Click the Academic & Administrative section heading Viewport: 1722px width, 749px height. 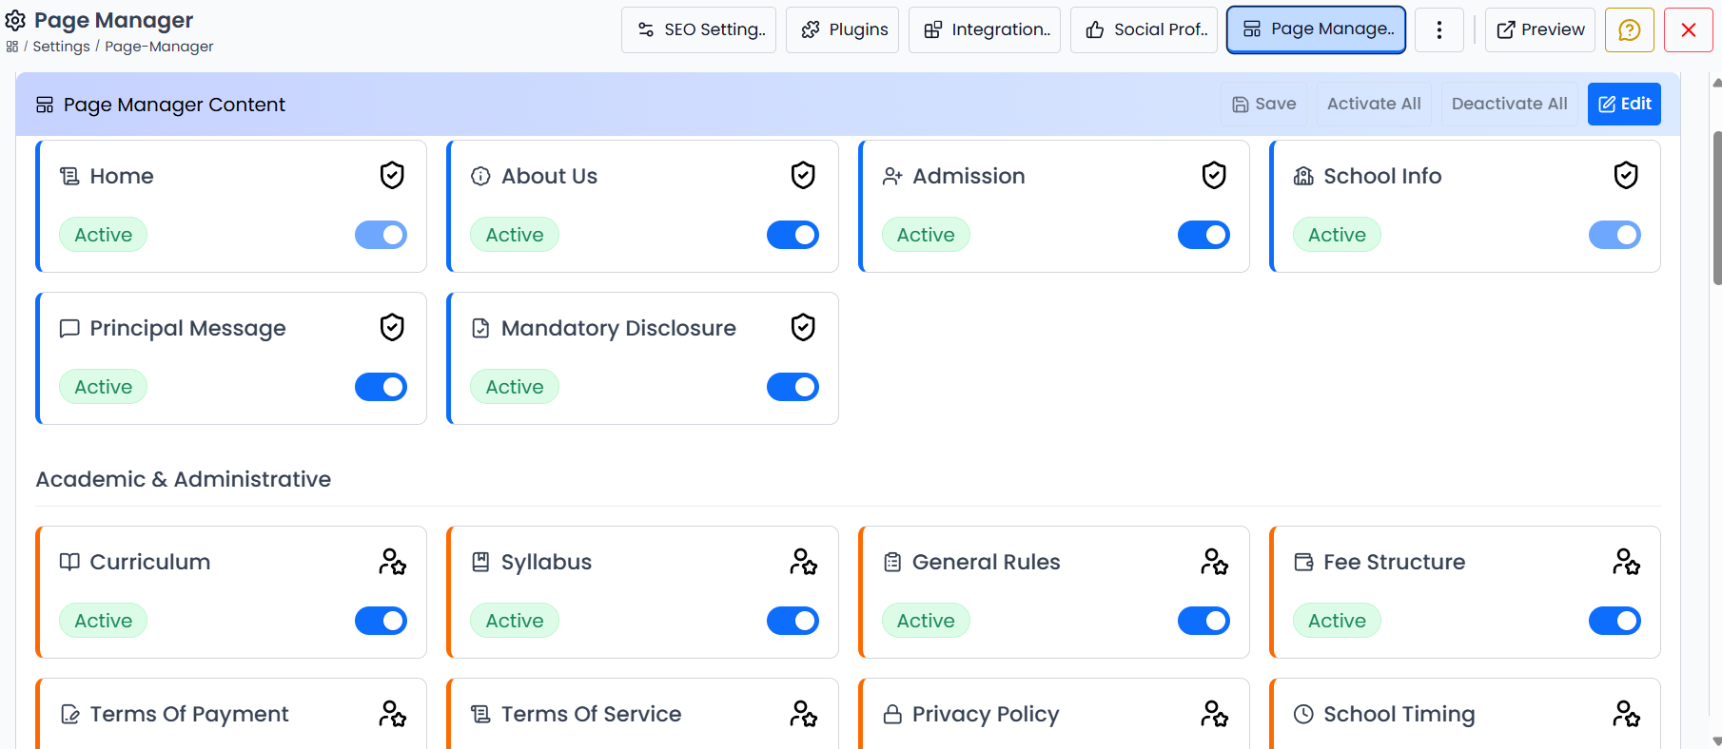tap(184, 479)
